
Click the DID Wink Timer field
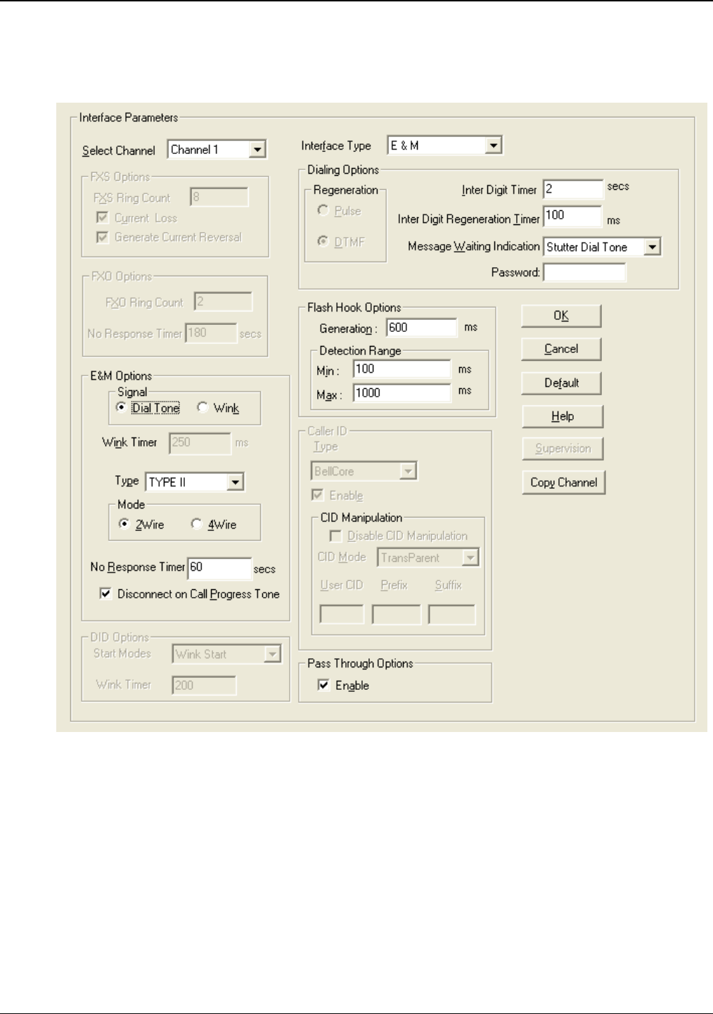click(x=204, y=685)
